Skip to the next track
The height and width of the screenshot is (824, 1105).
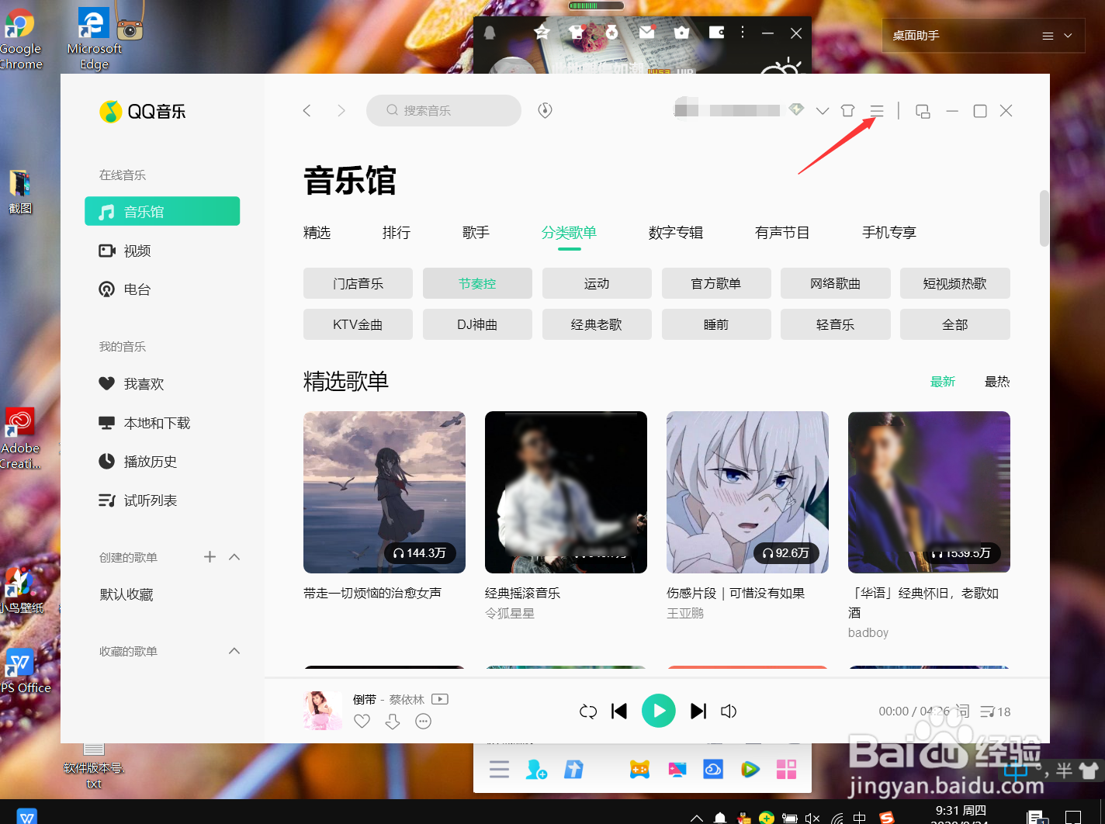pos(698,711)
